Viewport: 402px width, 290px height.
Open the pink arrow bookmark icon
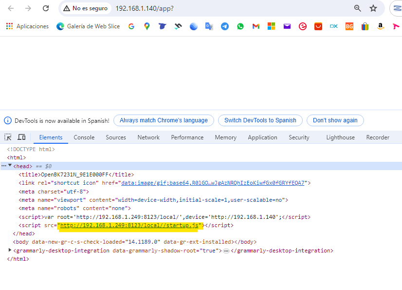(396, 26)
